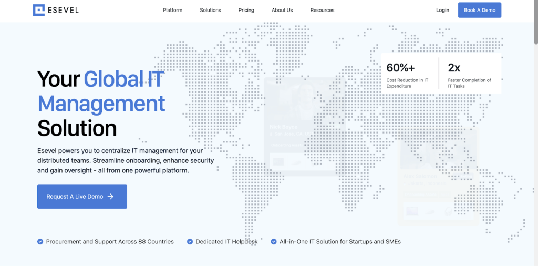Select the 60%+ Cost Reduction stat

pos(410,75)
